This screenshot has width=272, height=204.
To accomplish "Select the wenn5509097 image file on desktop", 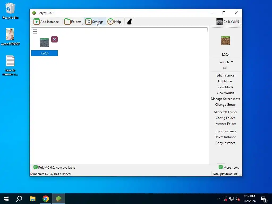I will (10, 37).
